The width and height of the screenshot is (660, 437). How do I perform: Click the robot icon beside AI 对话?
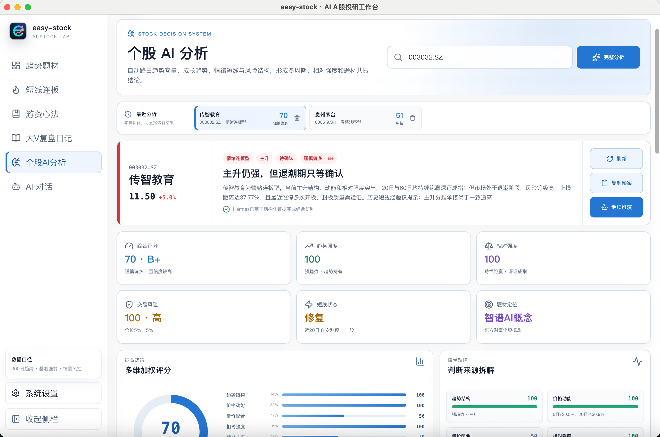pos(16,187)
